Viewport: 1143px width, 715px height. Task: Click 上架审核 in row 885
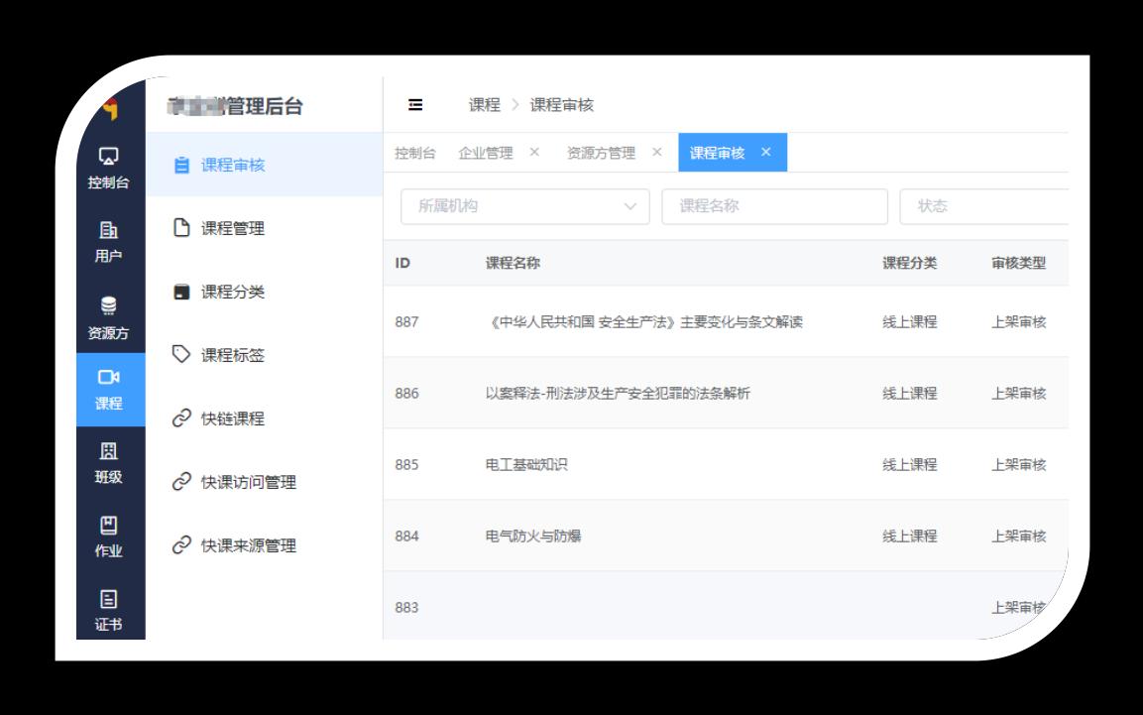pos(1018,465)
